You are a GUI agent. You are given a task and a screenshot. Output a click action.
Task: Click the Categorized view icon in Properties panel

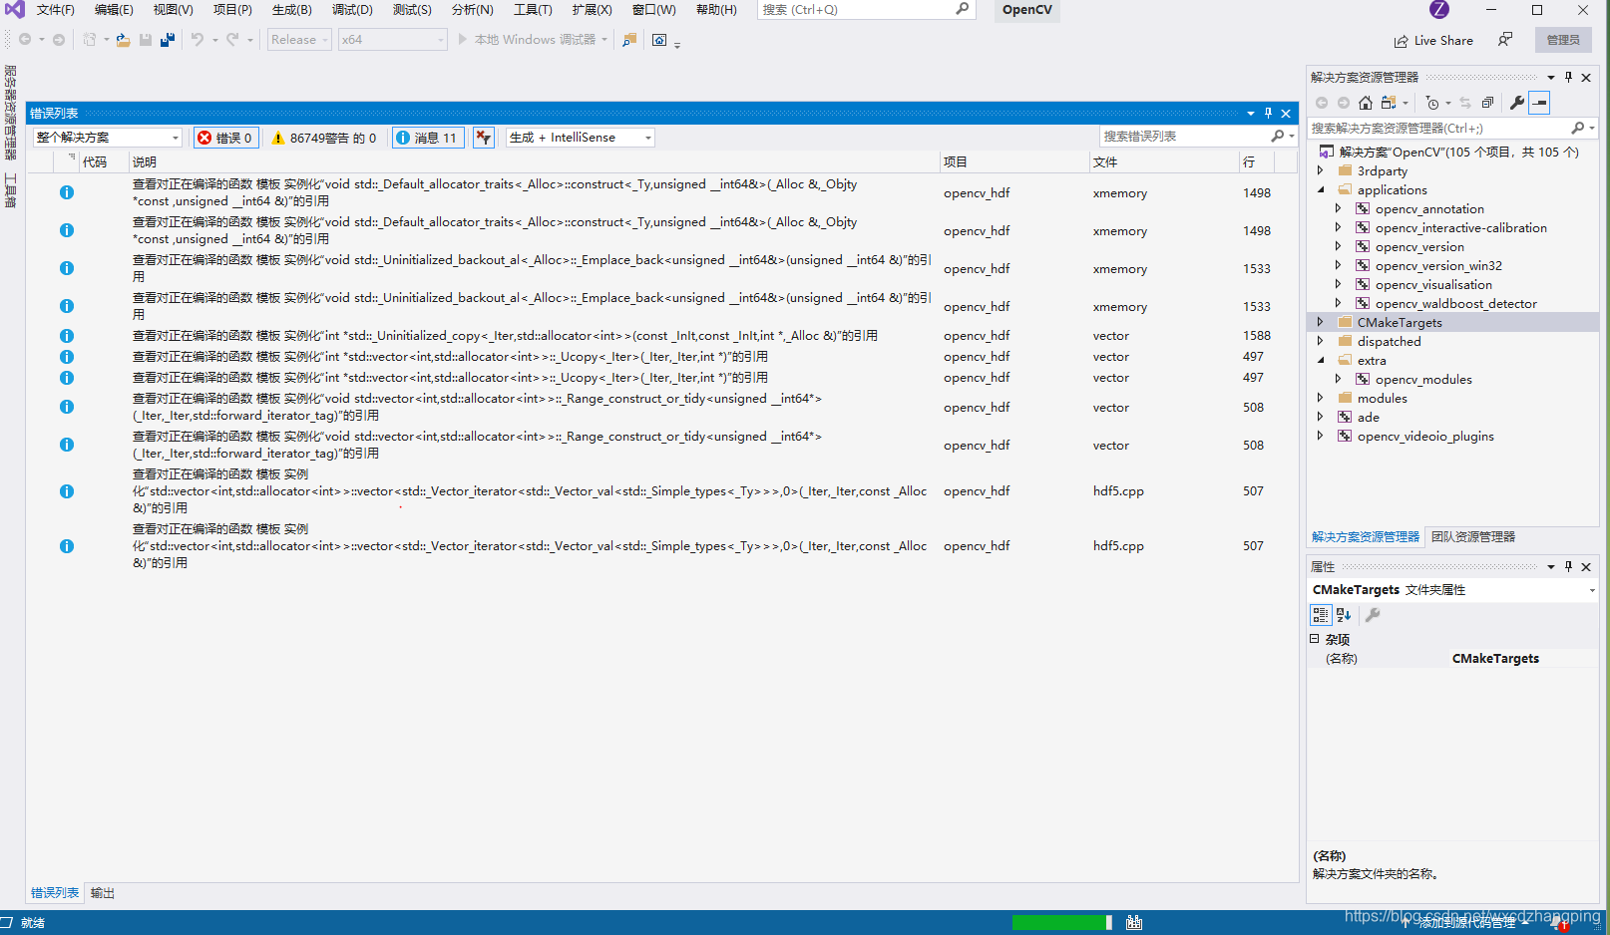[1321, 615]
